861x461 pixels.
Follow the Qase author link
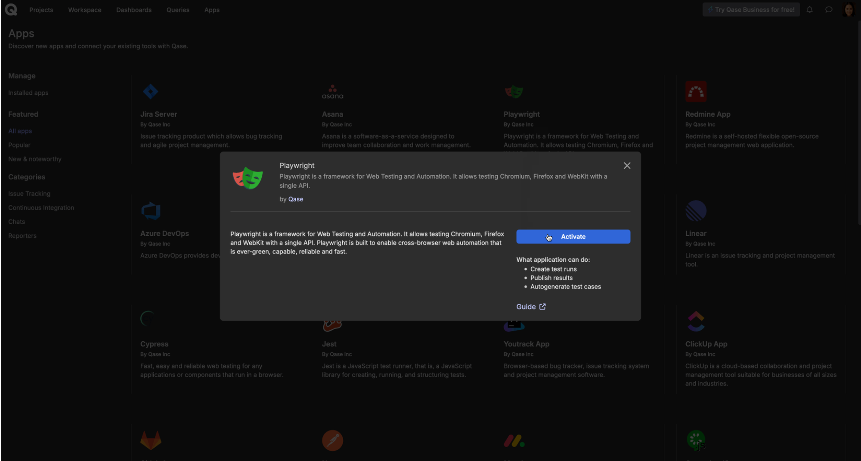point(296,199)
